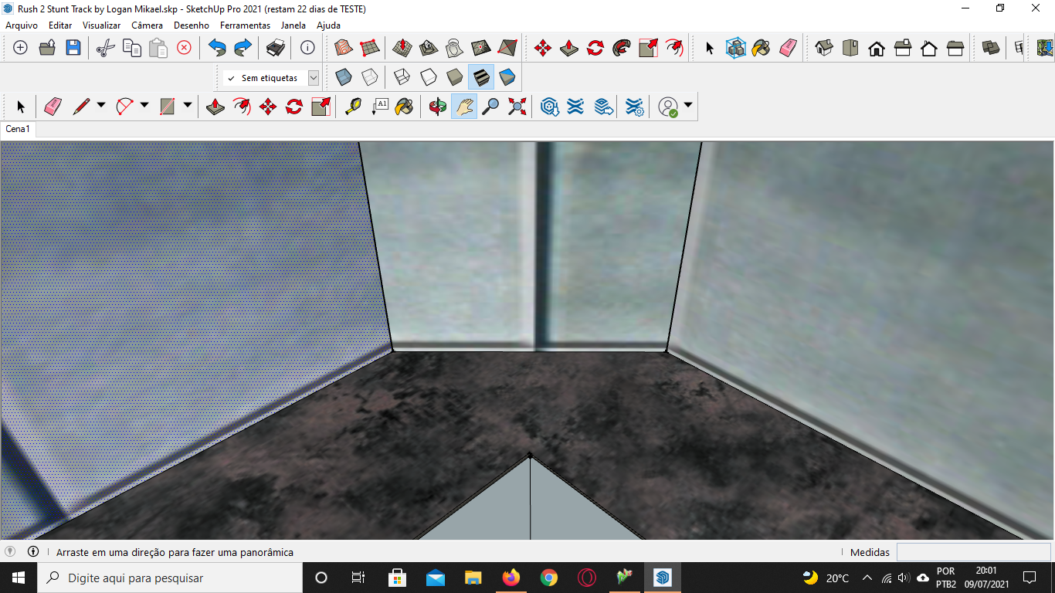The width and height of the screenshot is (1055, 593).
Task: Click the Medidas measurements input field
Action: [x=973, y=552]
